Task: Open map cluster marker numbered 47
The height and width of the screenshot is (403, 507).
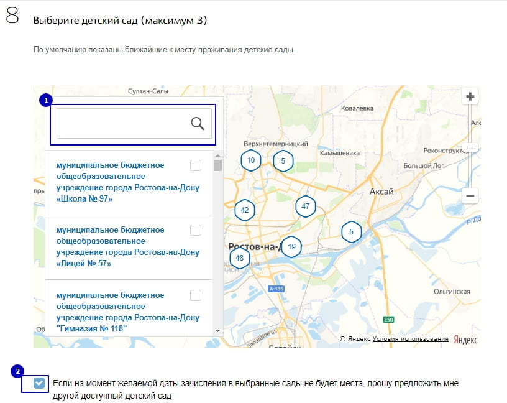Action: pos(305,206)
